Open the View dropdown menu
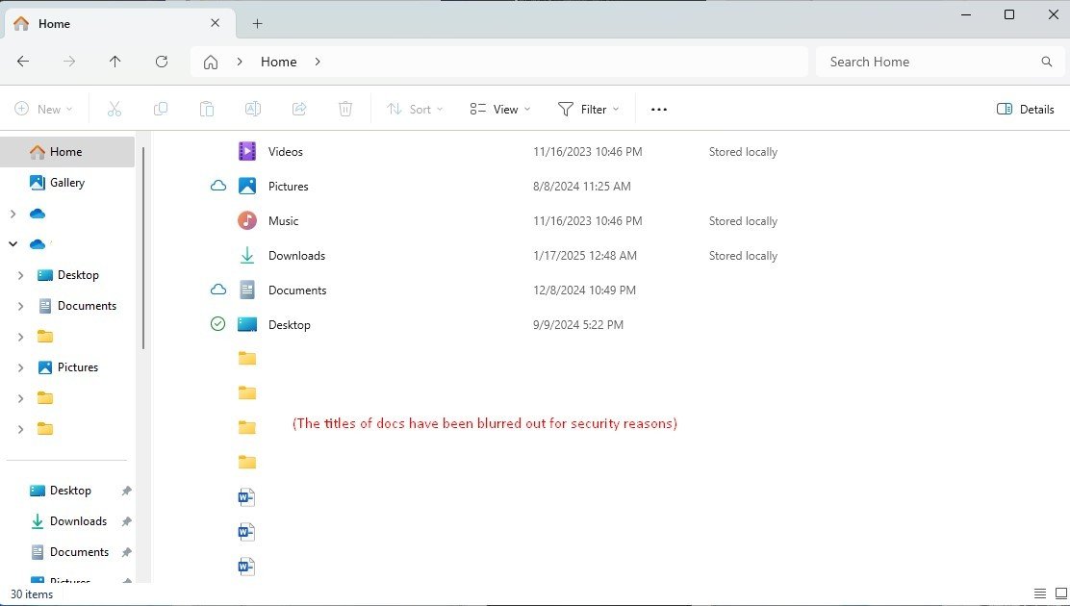 [x=500, y=110]
